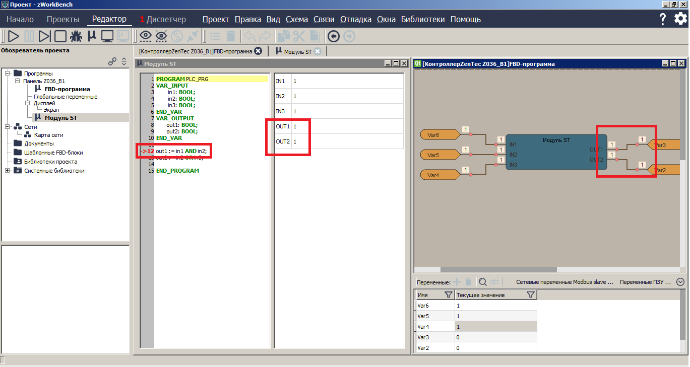Click the magnifier search icon in variables bar

point(482,282)
